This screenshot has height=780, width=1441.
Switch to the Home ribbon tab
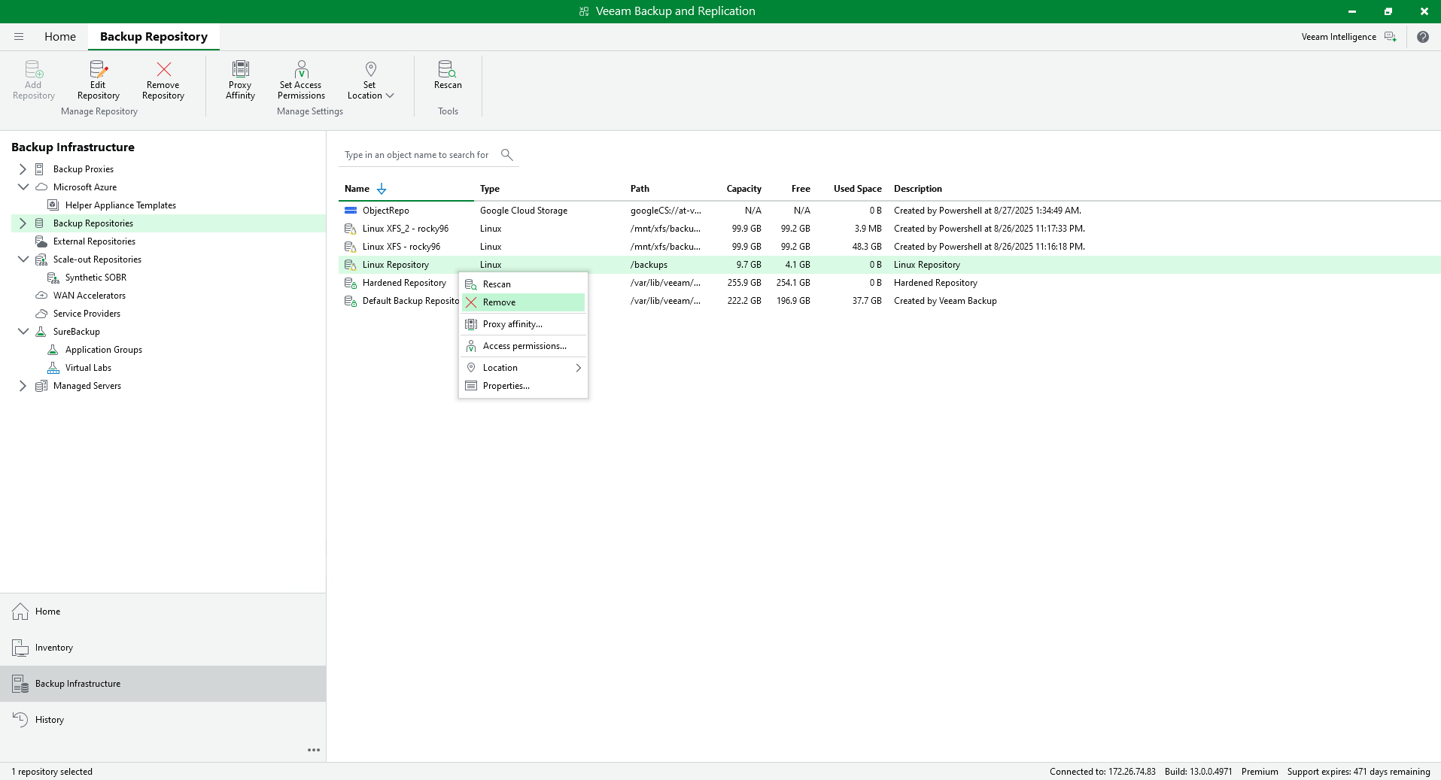pos(60,36)
